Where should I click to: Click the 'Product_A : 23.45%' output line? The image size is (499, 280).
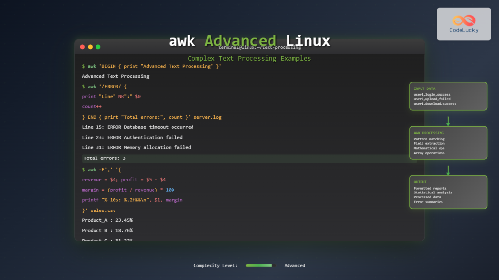click(x=107, y=220)
